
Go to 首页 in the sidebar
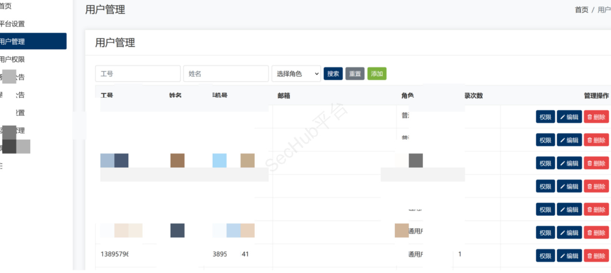[6, 6]
